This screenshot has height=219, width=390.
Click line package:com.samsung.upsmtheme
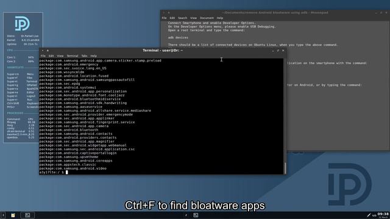point(69,157)
